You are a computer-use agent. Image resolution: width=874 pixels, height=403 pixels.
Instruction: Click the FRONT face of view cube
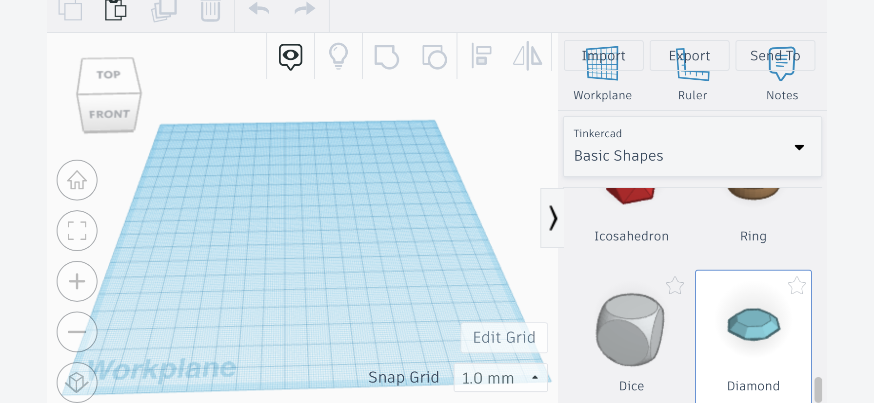(109, 114)
